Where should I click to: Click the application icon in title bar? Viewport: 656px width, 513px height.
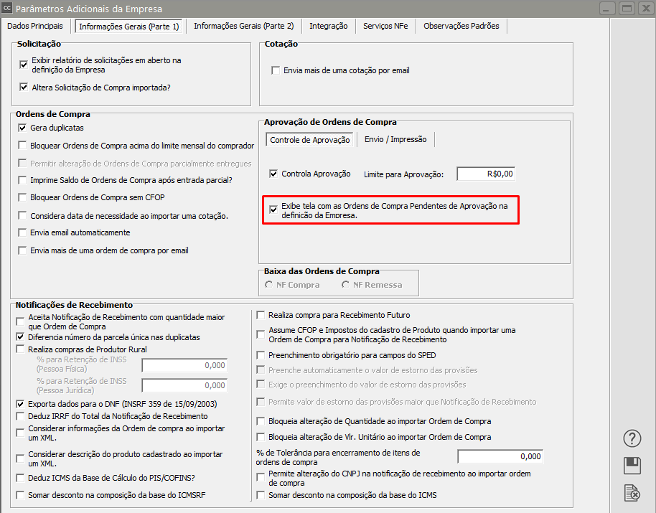point(8,9)
